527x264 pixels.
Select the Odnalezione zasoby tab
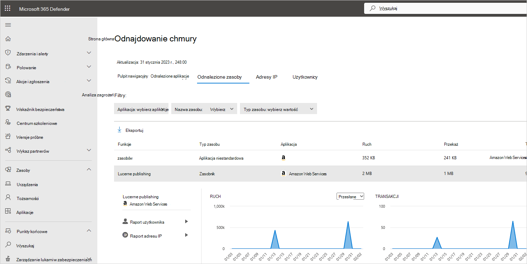[x=219, y=77]
